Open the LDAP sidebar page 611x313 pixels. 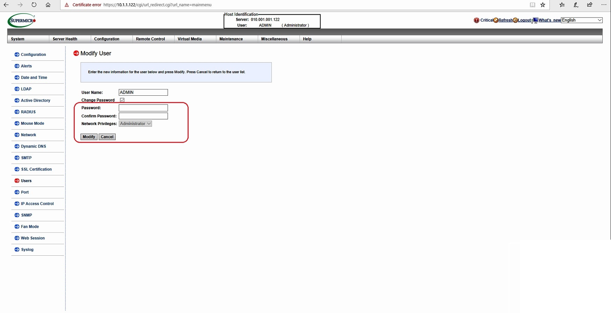tap(26, 89)
